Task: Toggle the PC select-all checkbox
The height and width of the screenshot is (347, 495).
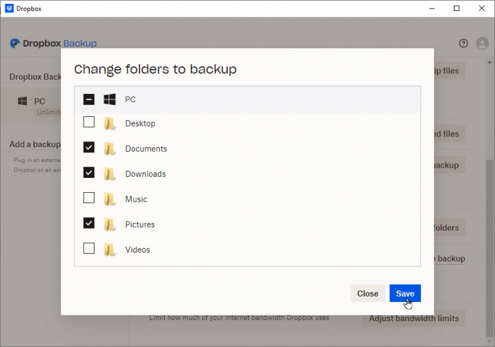Action: (89, 100)
